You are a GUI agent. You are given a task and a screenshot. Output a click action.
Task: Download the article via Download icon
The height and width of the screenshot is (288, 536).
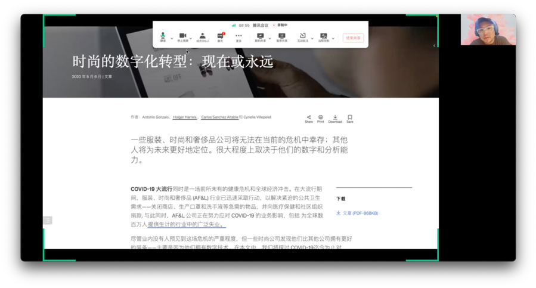point(335,119)
